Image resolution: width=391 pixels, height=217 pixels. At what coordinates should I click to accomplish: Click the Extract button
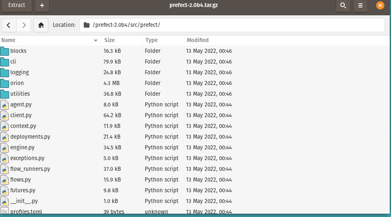pos(17,5)
